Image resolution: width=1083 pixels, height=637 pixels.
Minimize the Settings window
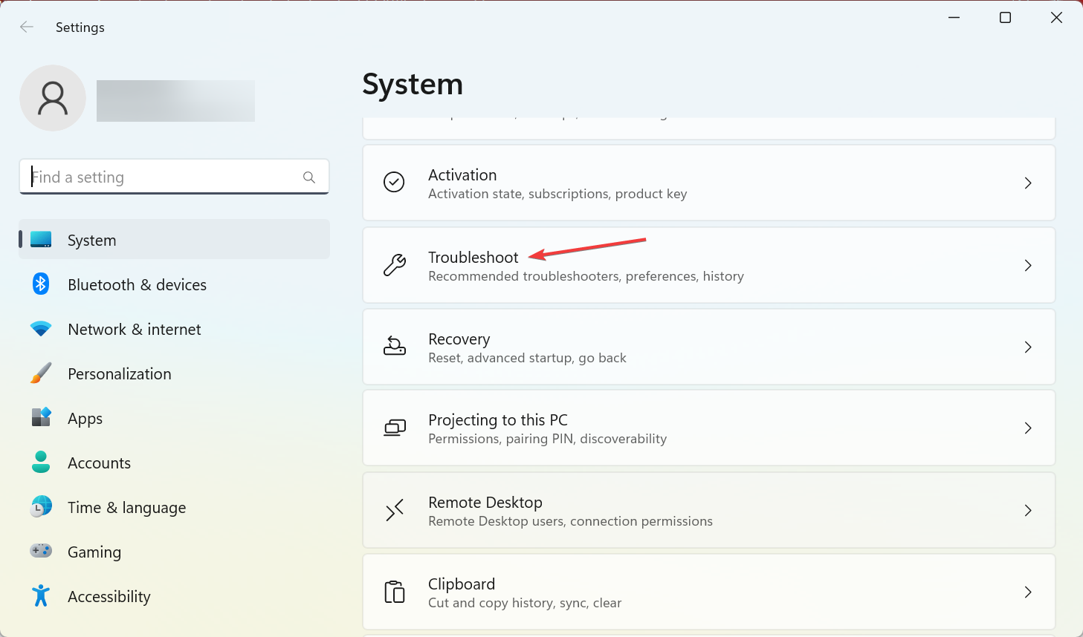(954, 18)
